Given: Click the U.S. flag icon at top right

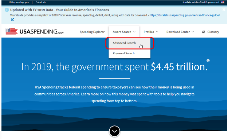Looking at the screenshot, I should tap(223, 2).
